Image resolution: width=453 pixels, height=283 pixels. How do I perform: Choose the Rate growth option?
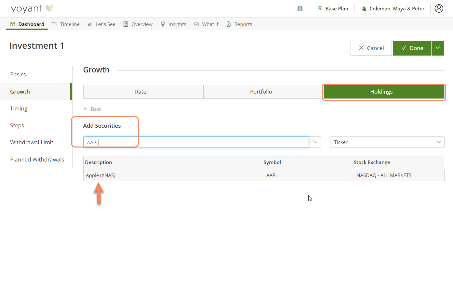point(143,92)
